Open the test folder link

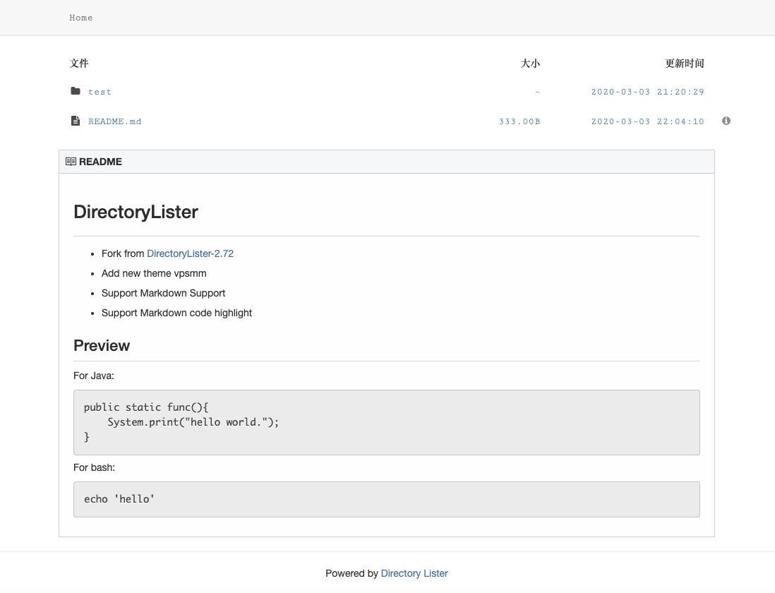[x=100, y=92]
